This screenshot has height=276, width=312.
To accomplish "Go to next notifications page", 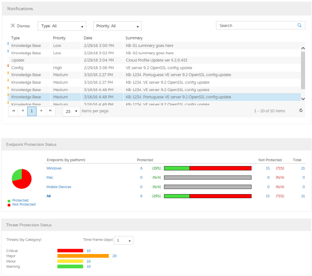I will [x=41, y=111].
